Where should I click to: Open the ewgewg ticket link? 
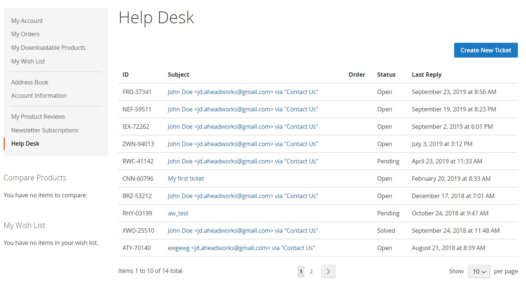(241, 248)
